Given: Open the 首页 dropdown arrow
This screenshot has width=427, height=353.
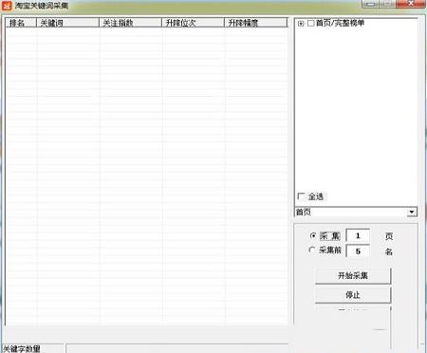Looking at the screenshot, I should point(412,212).
